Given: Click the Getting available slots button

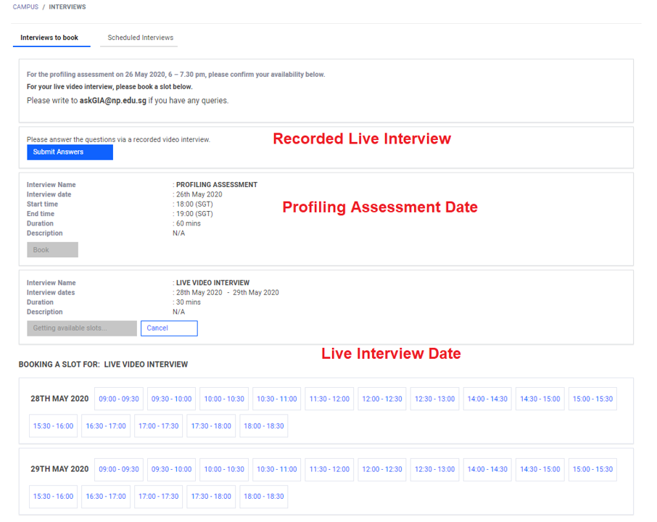Looking at the screenshot, I should 82,328.
